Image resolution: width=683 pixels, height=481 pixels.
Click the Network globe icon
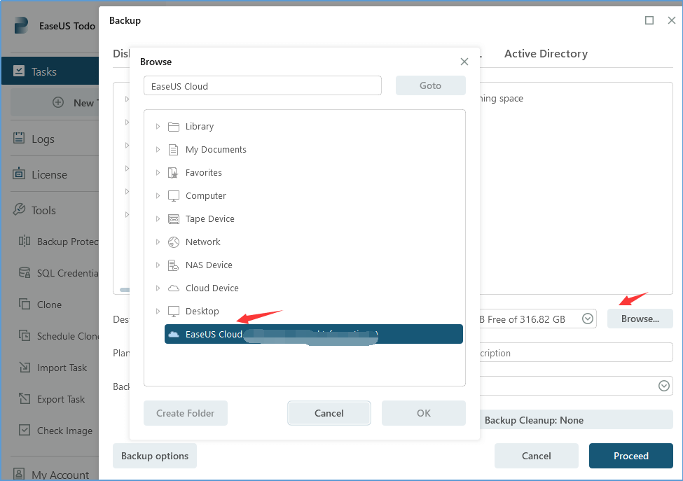click(x=174, y=242)
